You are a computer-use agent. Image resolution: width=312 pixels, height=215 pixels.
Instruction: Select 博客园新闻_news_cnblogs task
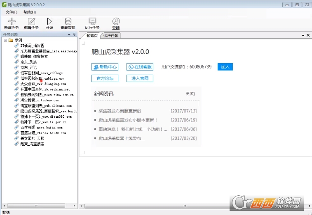coord(41,73)
